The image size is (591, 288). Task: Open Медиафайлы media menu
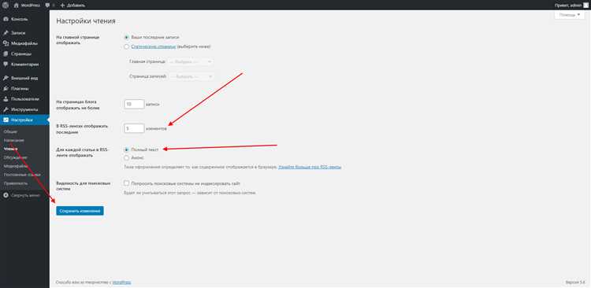pos(24,43)
